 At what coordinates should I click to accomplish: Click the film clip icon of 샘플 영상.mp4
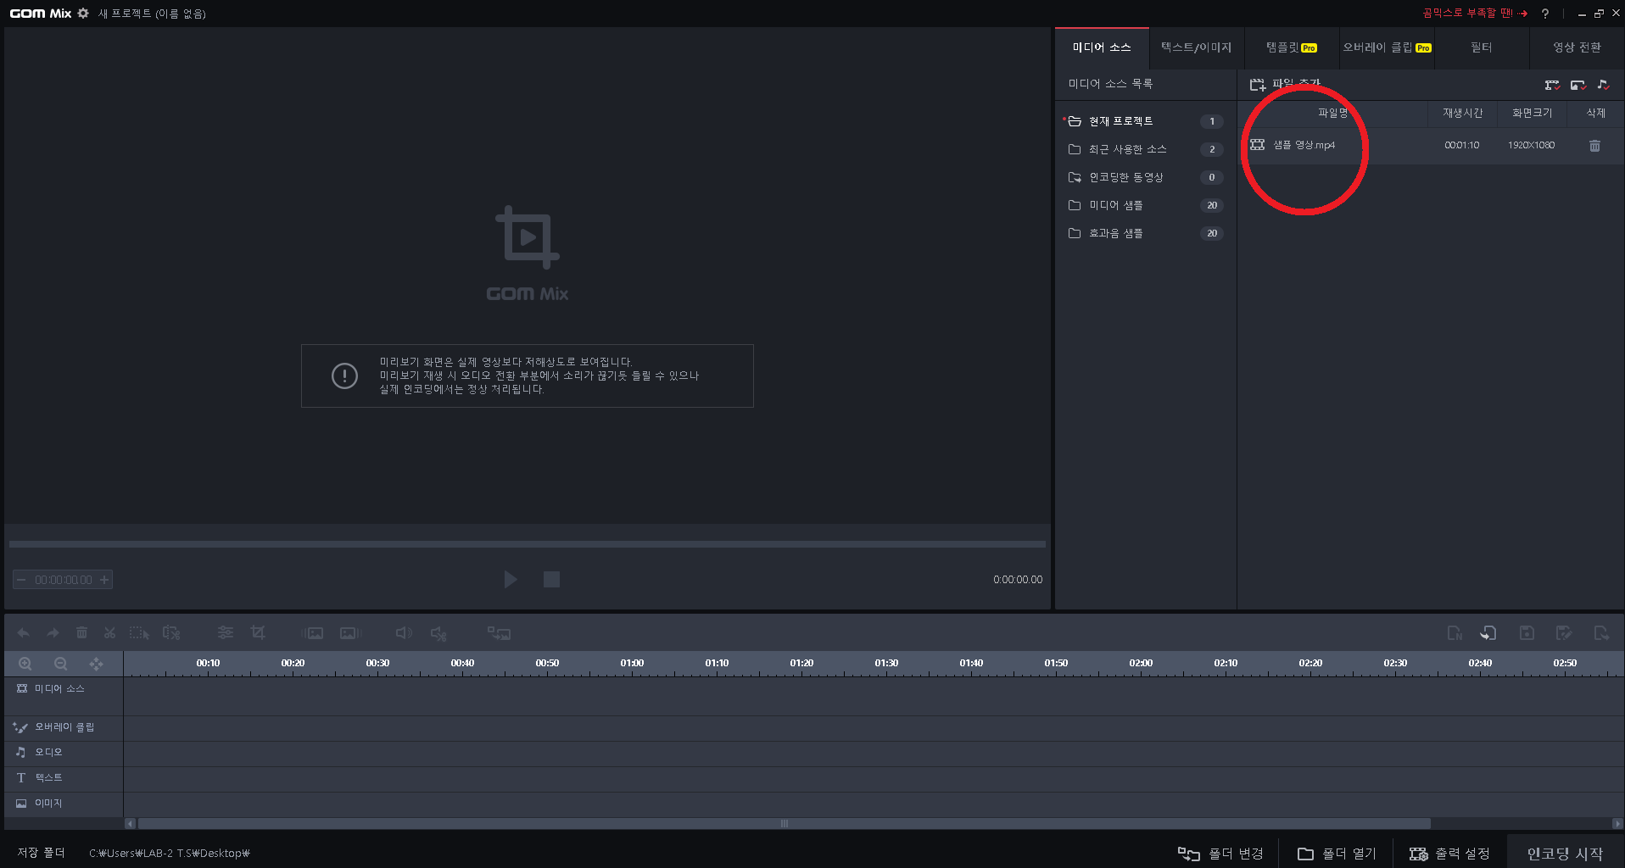tap(1258, 145)
